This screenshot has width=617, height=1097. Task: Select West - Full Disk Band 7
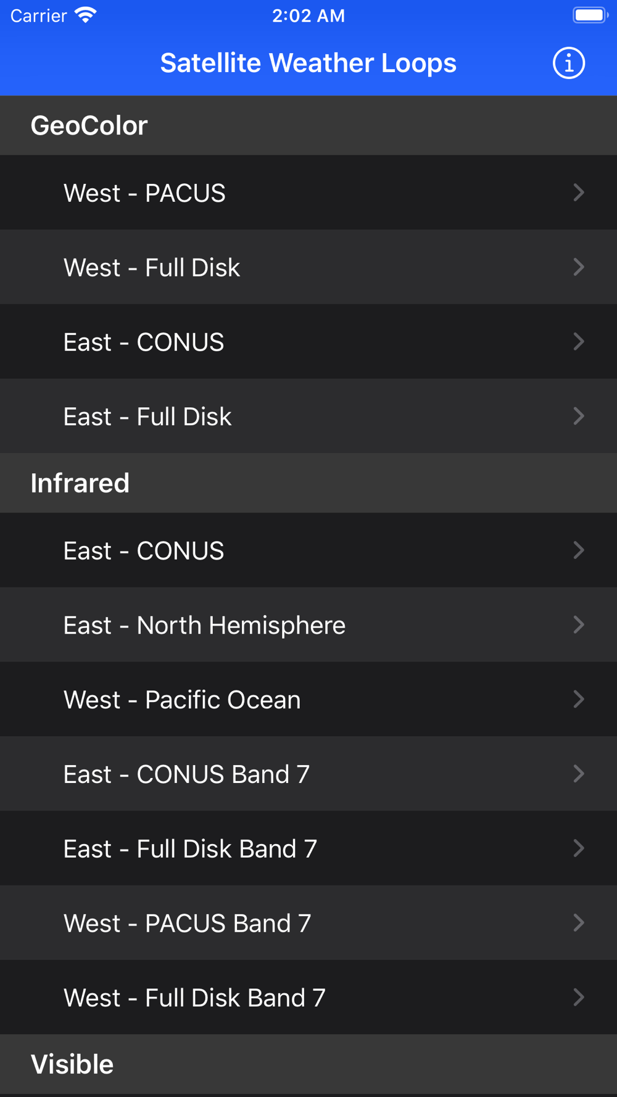click(308, 997)
